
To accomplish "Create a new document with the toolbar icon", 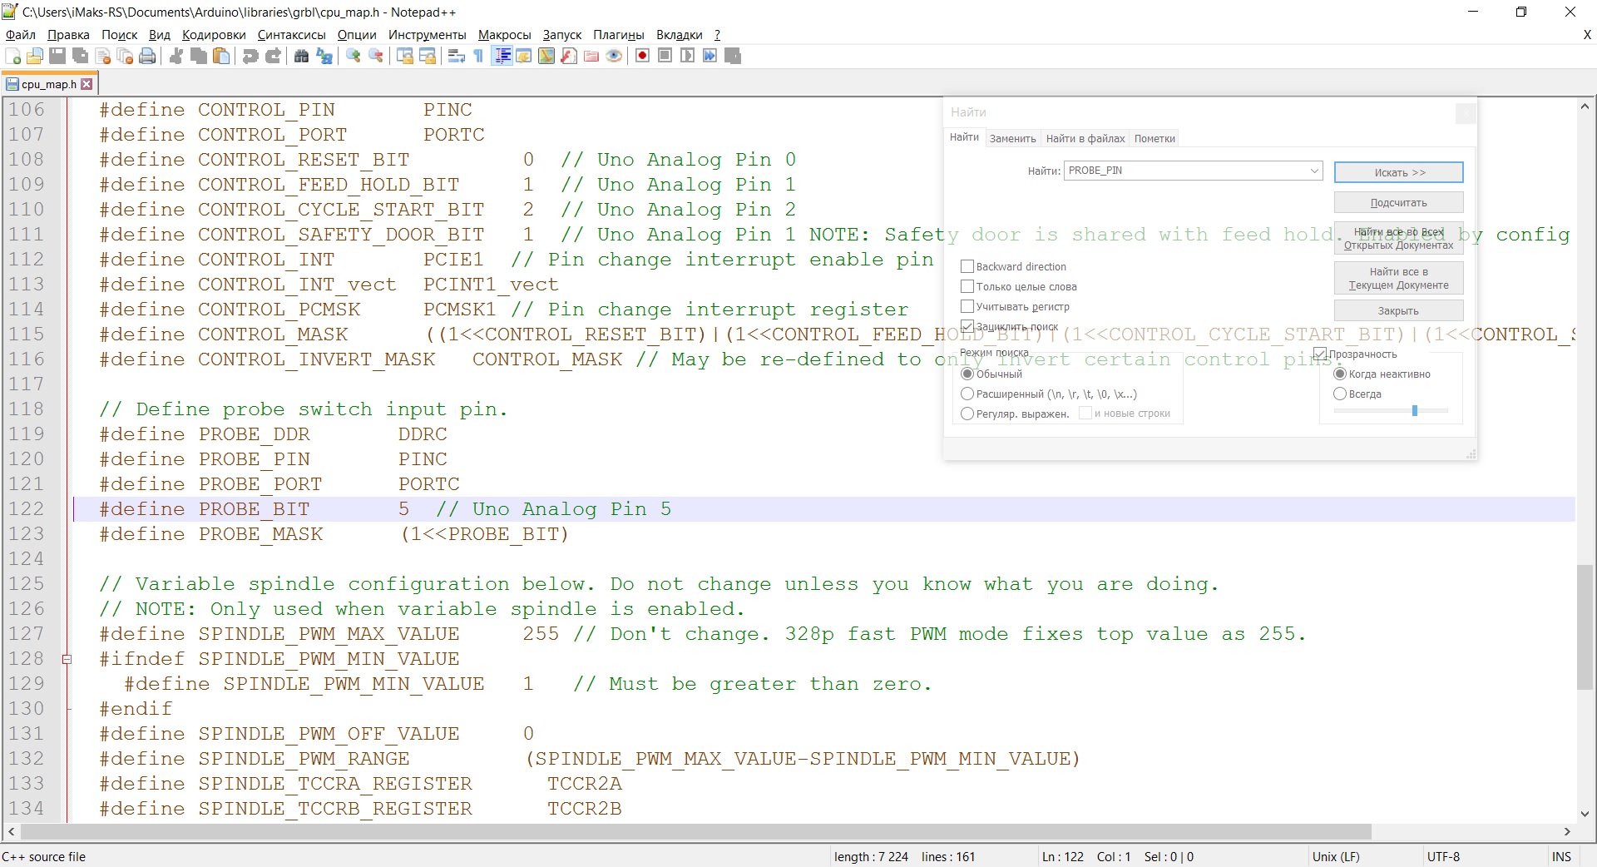I will click(x=13, y=56).
